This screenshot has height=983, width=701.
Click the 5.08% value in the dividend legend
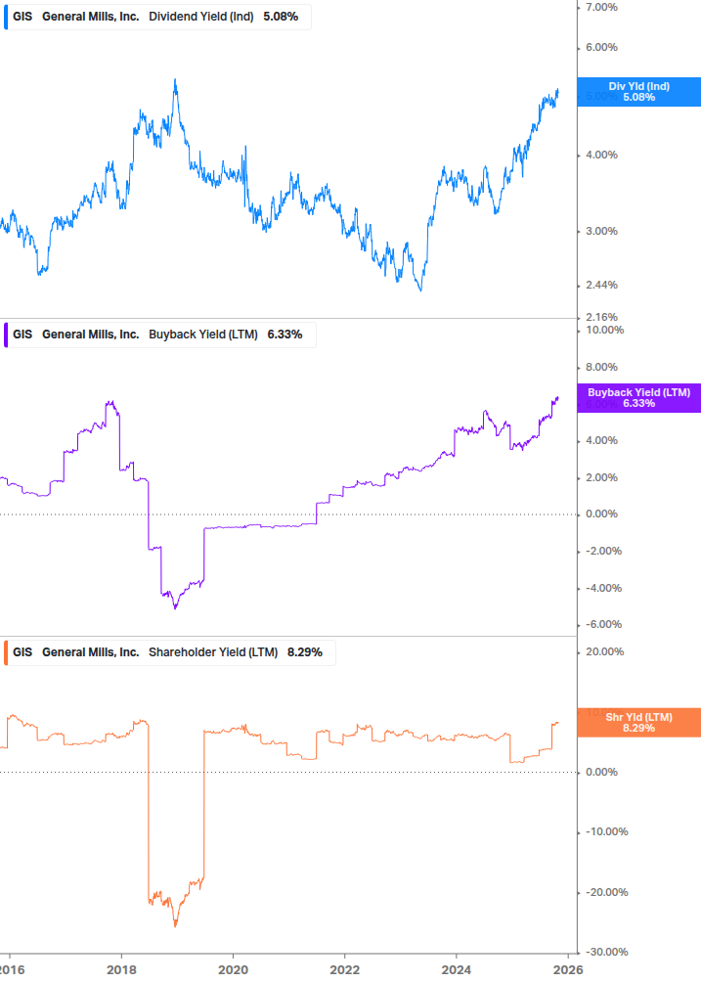pyautogui.click(x=281, y=17)
